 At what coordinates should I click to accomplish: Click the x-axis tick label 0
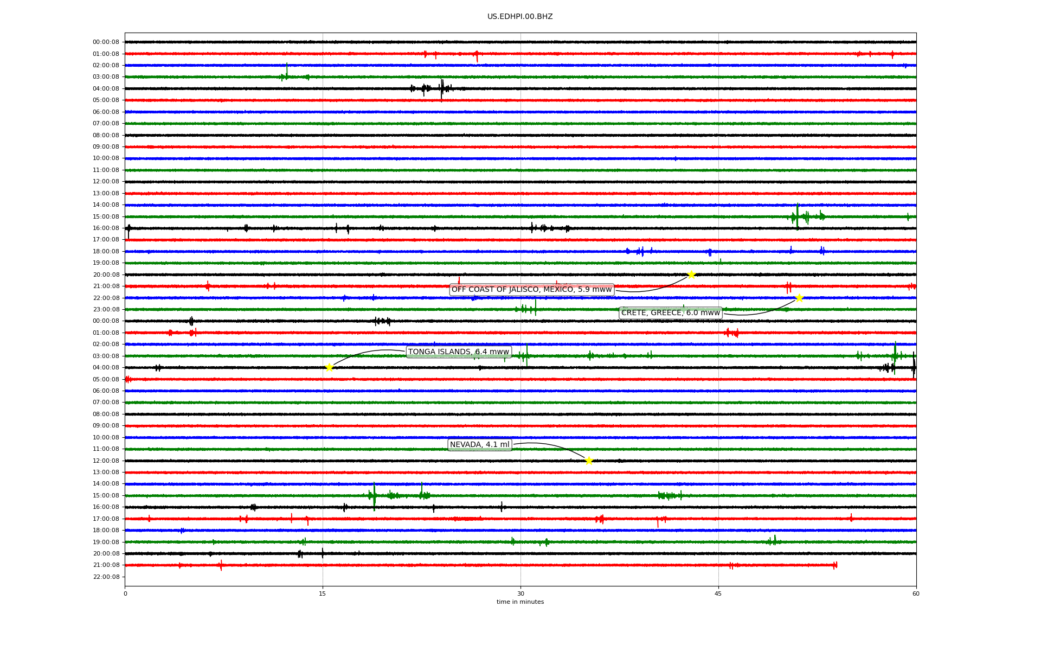coord(125,593)
